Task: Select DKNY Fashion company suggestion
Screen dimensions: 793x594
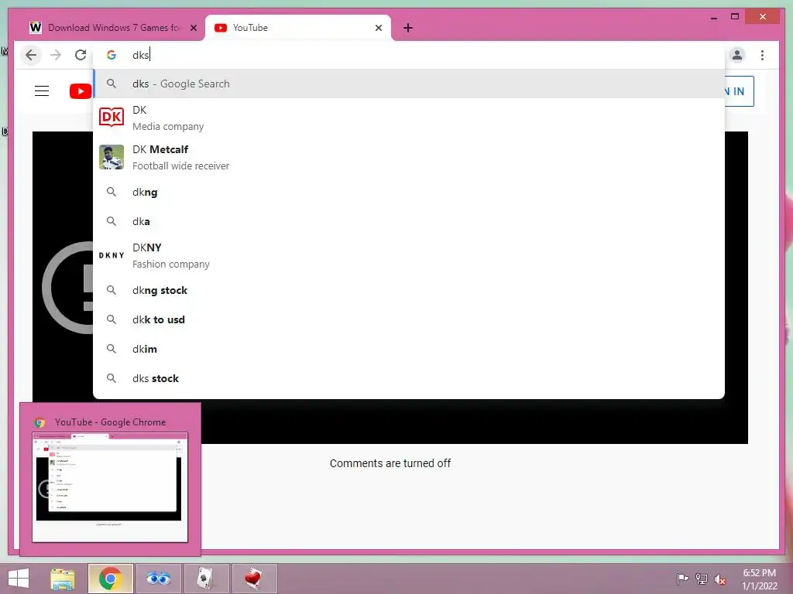Action: (409, 255)
